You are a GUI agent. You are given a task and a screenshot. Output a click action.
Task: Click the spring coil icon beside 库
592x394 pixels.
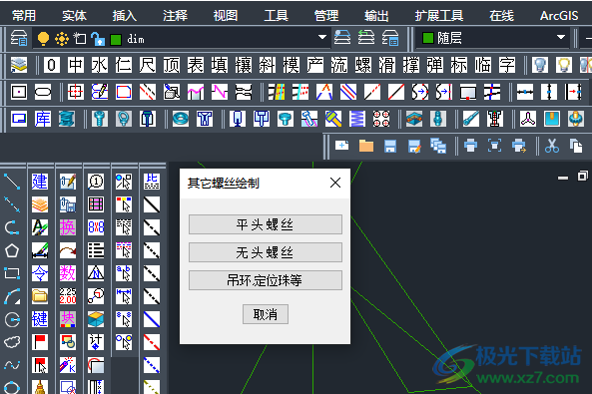pos(67,119)
